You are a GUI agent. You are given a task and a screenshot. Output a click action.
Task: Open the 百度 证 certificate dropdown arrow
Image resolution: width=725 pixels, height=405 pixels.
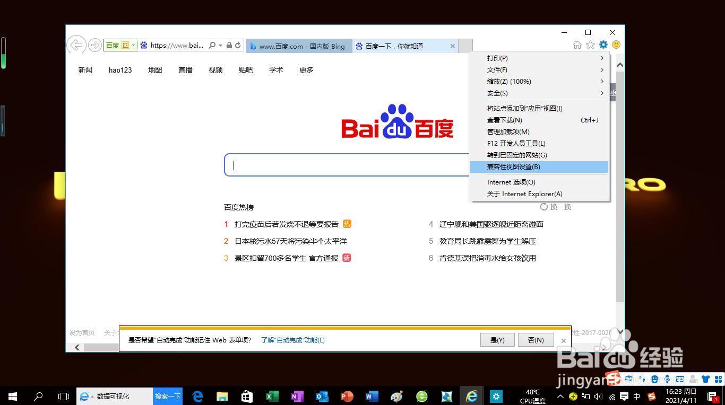point(134,46)
